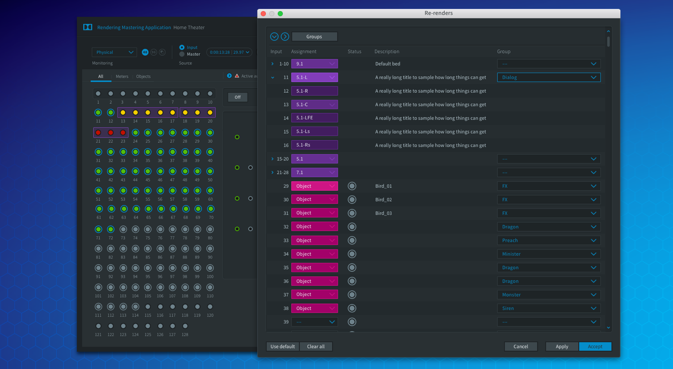This screenshot has height=369, width=673.
Task: Click the blue arrow beside Active audio warning
Action: [x=229, y=76]
